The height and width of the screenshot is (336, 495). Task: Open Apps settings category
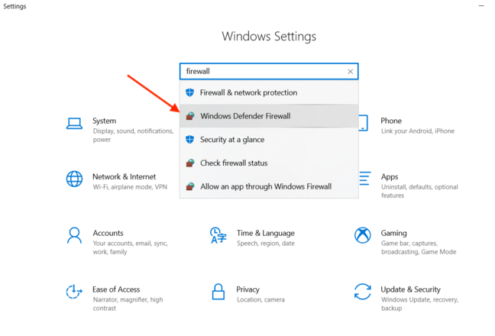coord(409,186)
